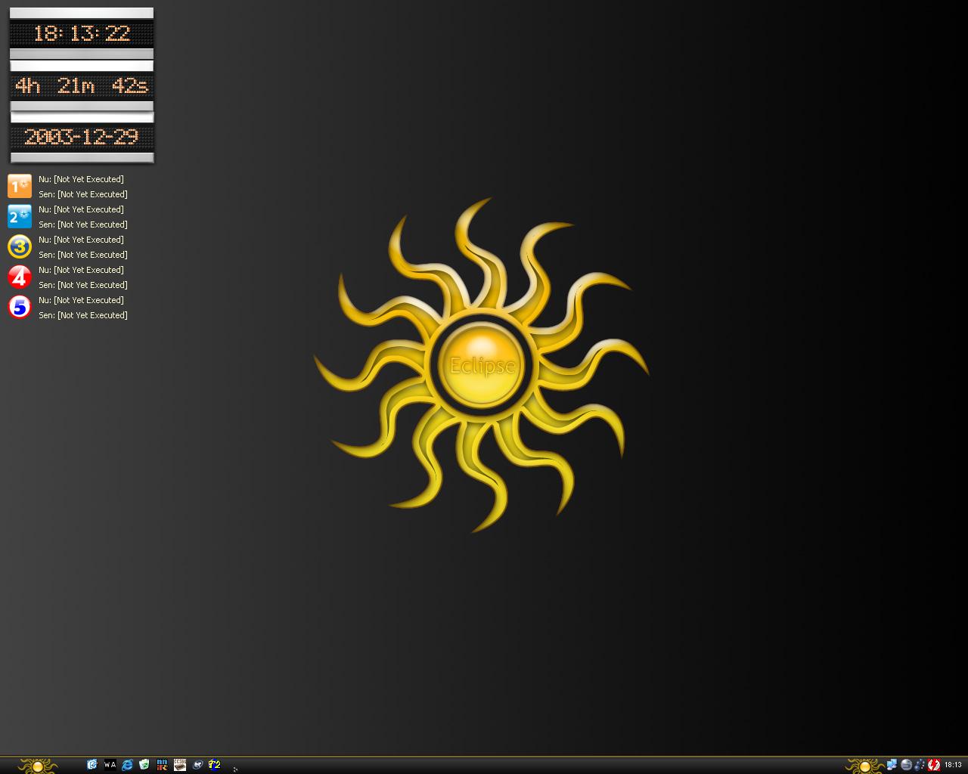Launch Winamp from the WA quick launch icon

click(x=110, y=765)
